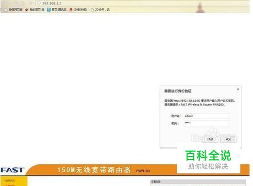The width and height of the screenshot is (253, 186).
Task: Open the bookmark with the house icon
Action: coord(34,10)
